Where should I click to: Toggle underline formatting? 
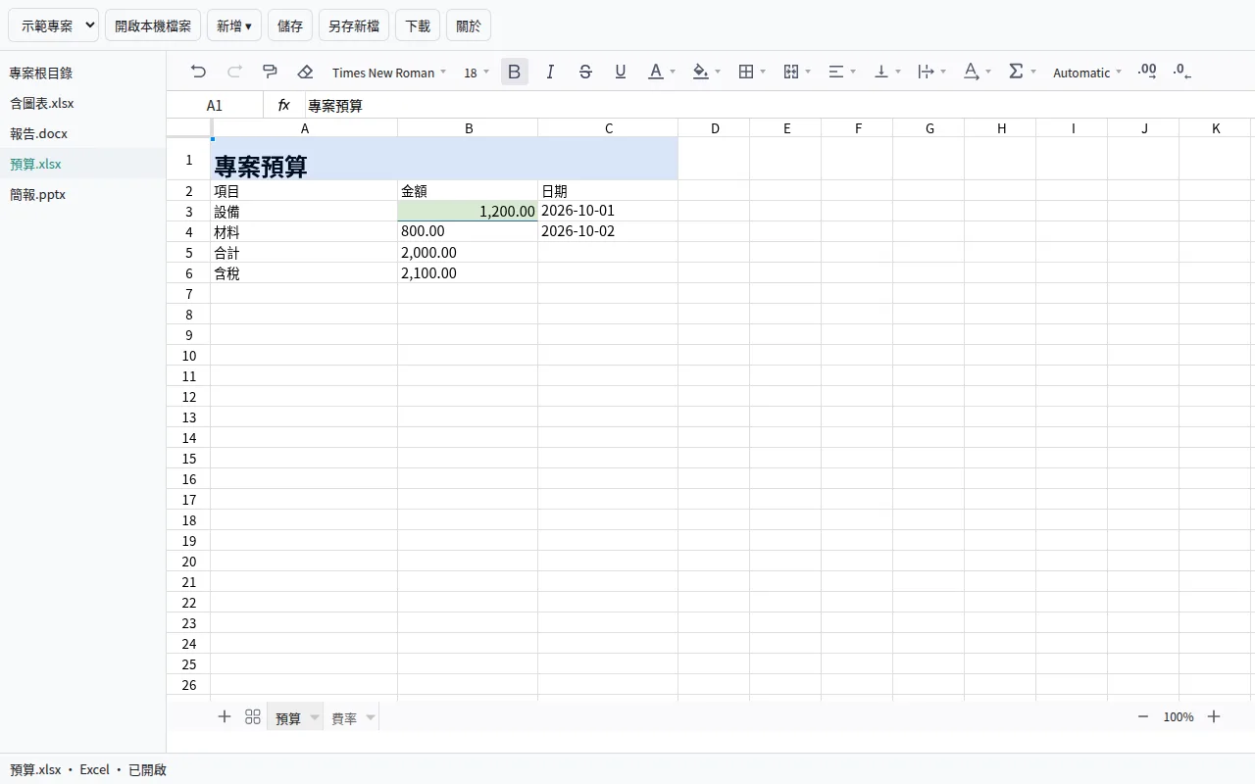click(x=621, y=72)
